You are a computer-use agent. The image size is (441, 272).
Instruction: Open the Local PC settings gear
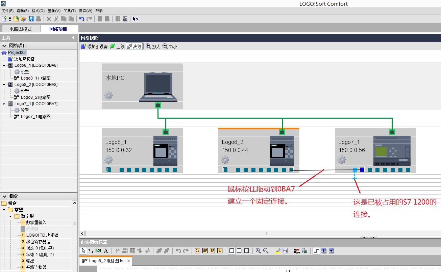(x=108, y=95)
